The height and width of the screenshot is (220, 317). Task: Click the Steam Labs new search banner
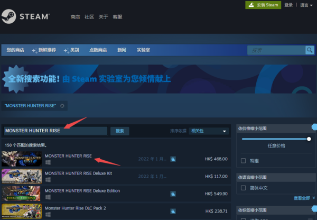coord(158,79)
